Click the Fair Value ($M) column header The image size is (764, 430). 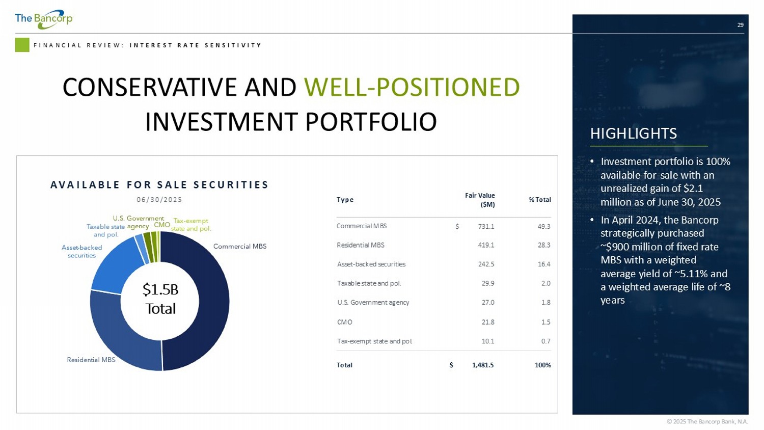point(480,200)
